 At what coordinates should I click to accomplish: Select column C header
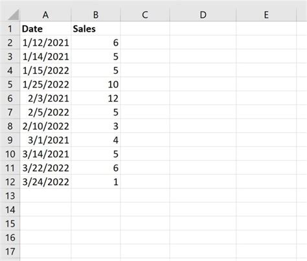[145, 15]
